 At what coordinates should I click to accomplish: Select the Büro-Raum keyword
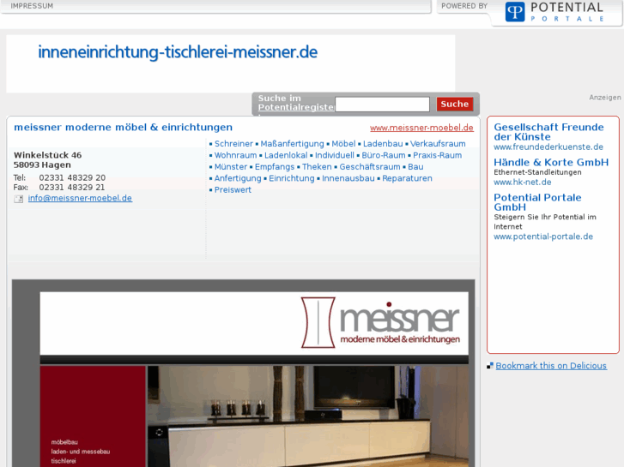[x=384, y=155]
